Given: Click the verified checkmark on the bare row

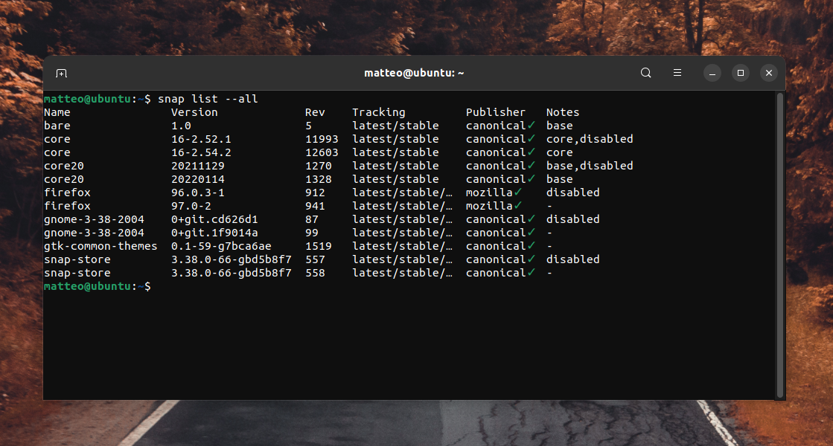Looking at the screenshot, I should 532,126.
